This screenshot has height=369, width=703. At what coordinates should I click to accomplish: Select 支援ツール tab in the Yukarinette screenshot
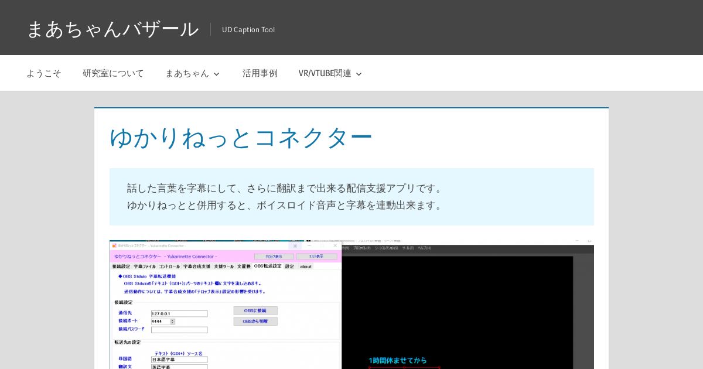(x=224, y=266)
